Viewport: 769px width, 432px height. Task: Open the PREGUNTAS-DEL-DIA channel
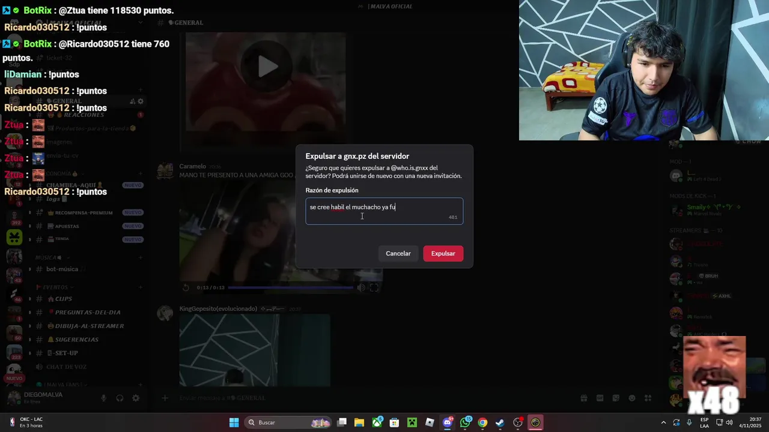point(87,312)
